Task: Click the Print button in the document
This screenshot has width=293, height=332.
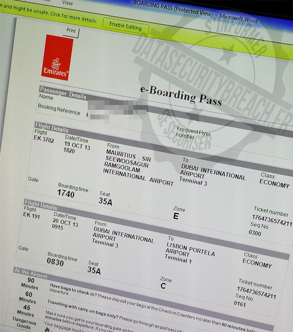Action: tap(71, 31)
